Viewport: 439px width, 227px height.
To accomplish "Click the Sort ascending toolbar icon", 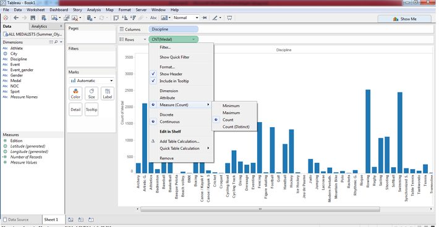I will pyautogui.click(x=125, y=18).
